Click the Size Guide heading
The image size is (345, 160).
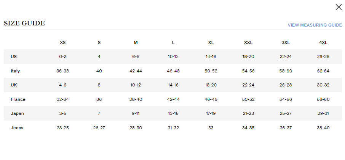click(24, 24)
